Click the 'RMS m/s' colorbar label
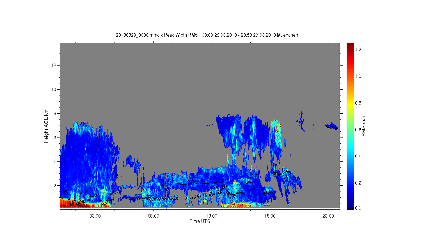Screen dimensions: 421x252 tap(364, 126)
